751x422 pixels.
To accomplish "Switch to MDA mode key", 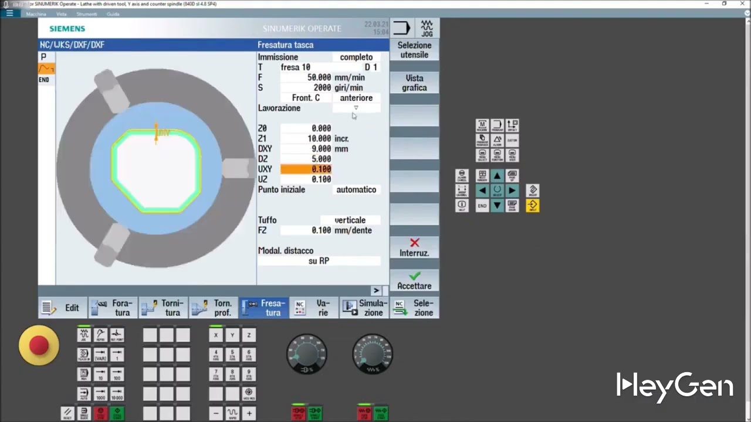I will pyautogui.click(x=84, y=374).
